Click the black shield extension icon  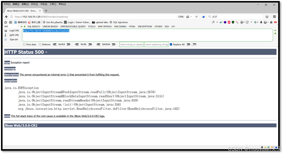click(233, 22)
